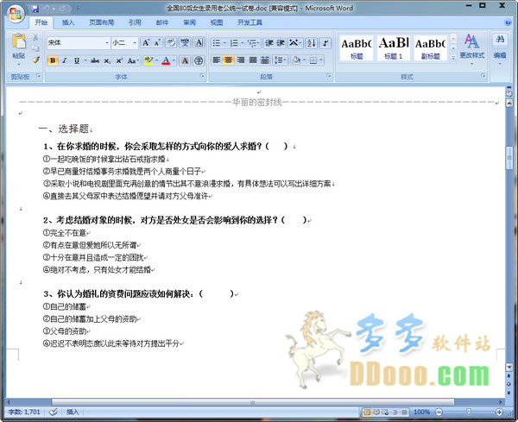This screenshot has height=422, width=518.
Task: Justify paragraph text
Action: (x=253, y=60)
